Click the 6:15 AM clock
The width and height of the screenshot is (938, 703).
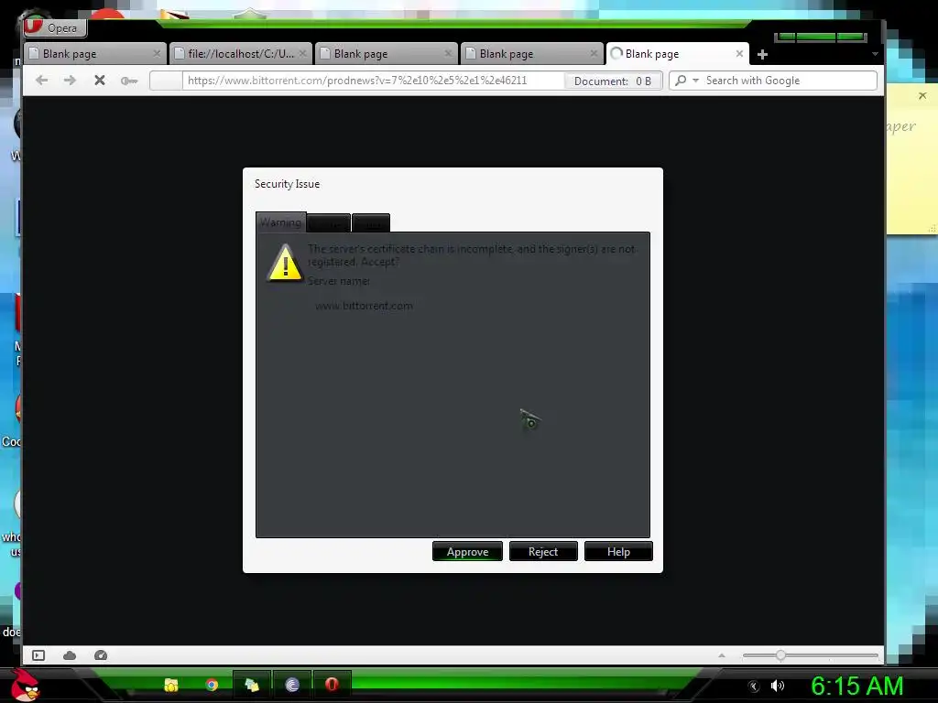856,686
